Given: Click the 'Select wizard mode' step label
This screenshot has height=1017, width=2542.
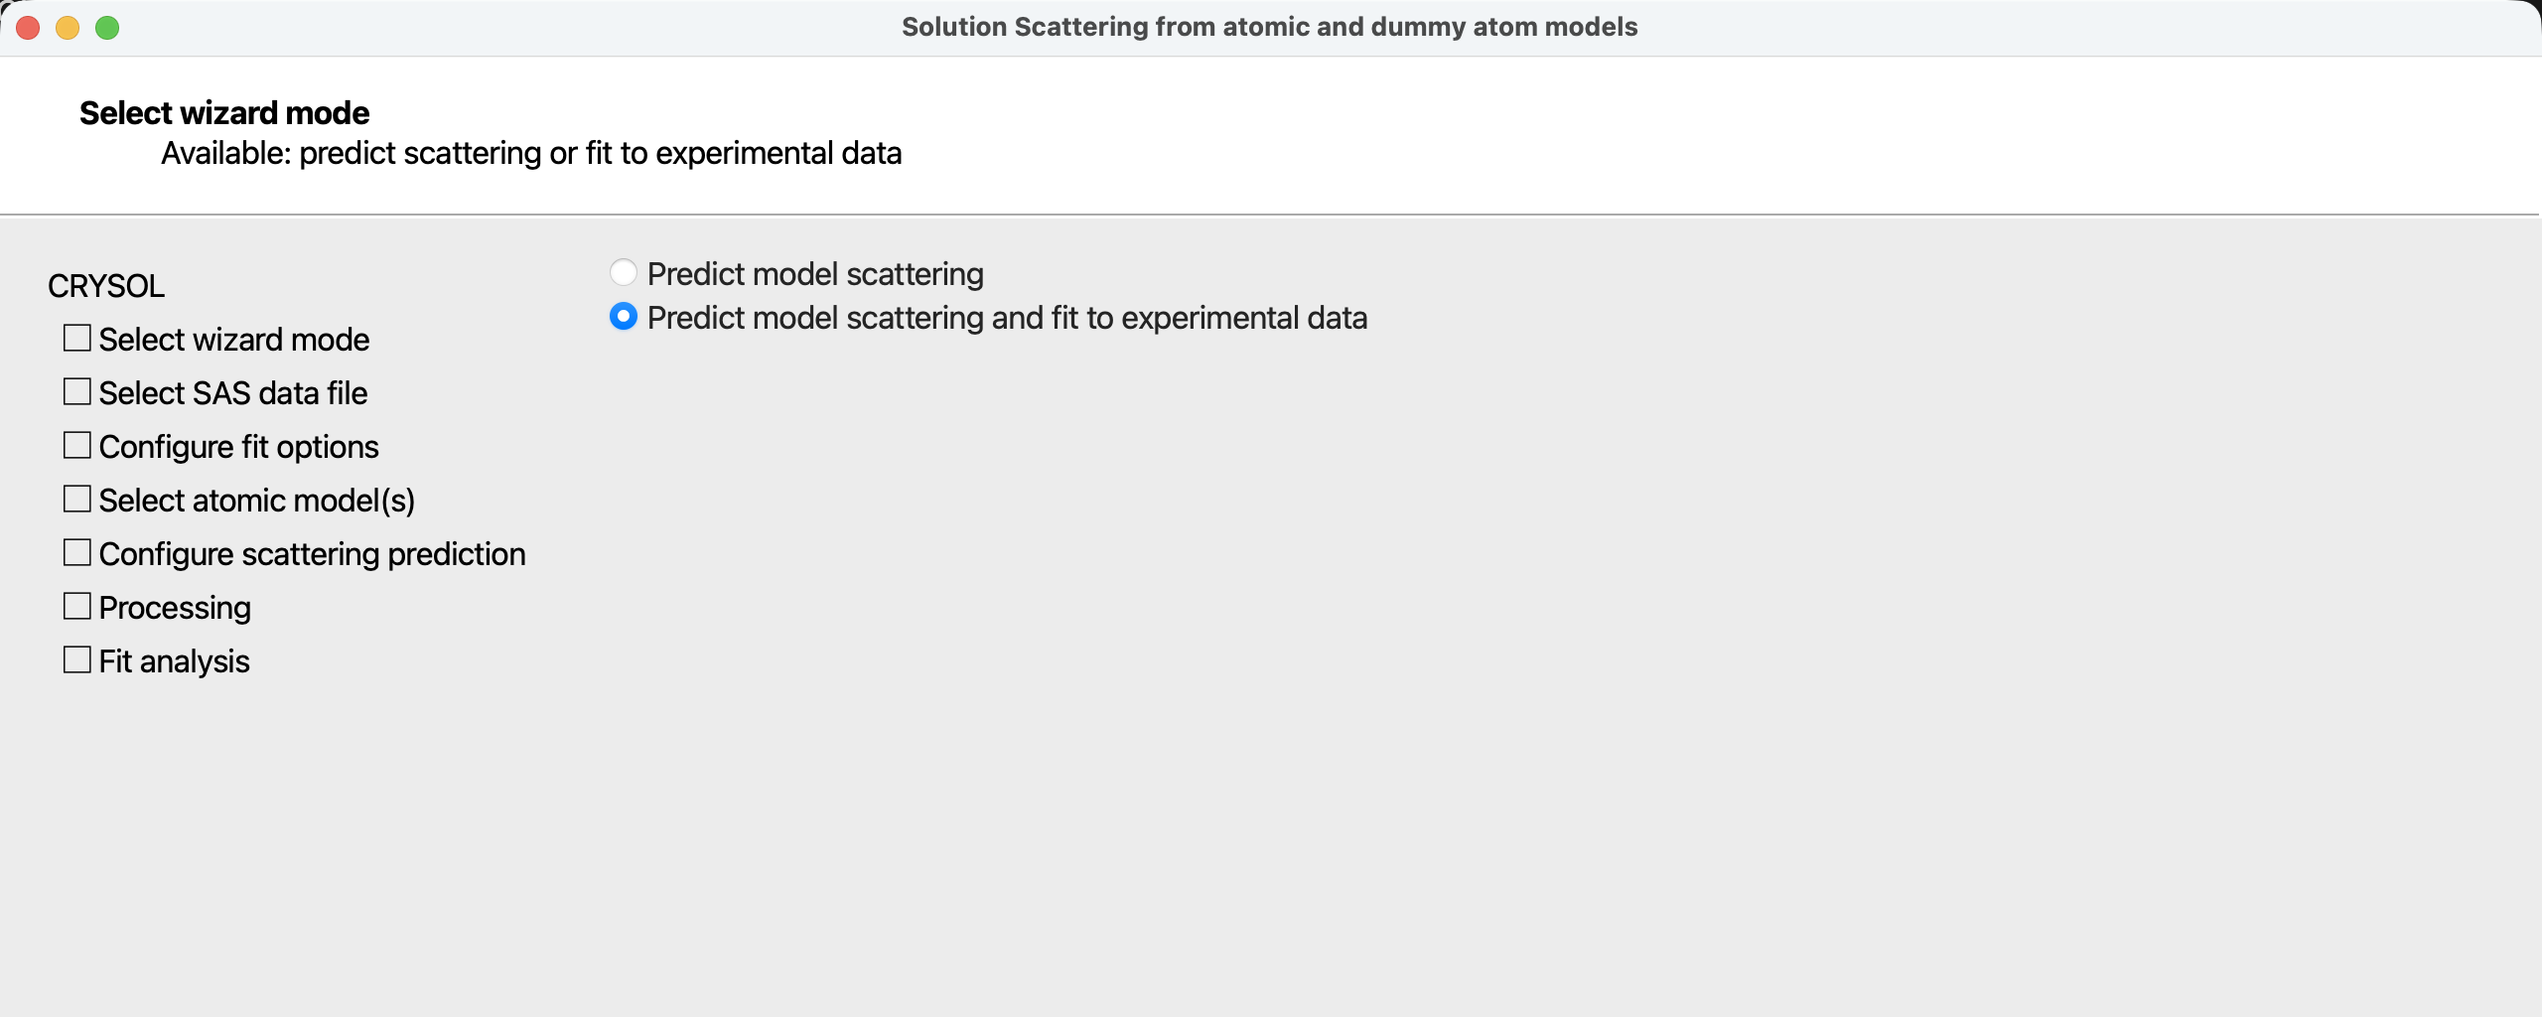Looking at the screenshot, I should 233,340.
